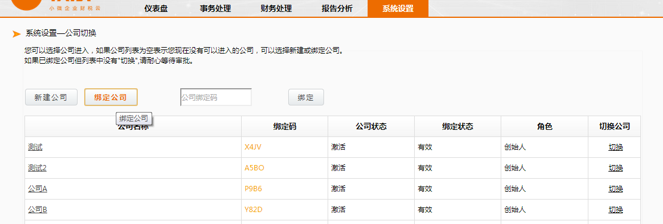
Task: Switch to the 事务处理 tab
Action: click(215, 8)
